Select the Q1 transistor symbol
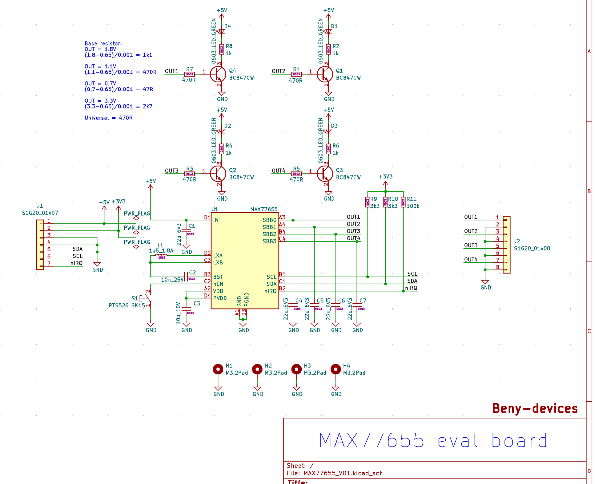The height and width of the screenshot is (484, 599). [x=325, y=74]
